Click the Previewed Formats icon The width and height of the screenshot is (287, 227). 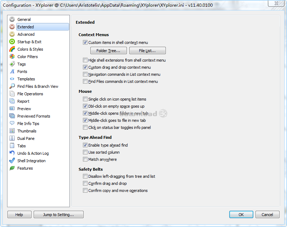(12, 116)
